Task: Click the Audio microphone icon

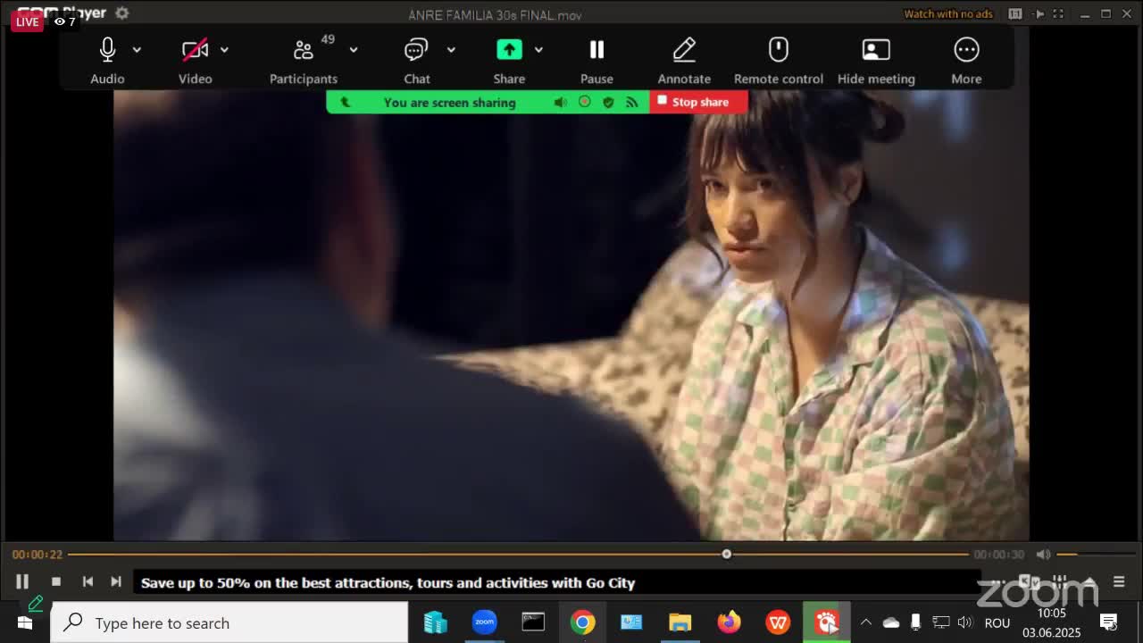Action: click(107, 50)
